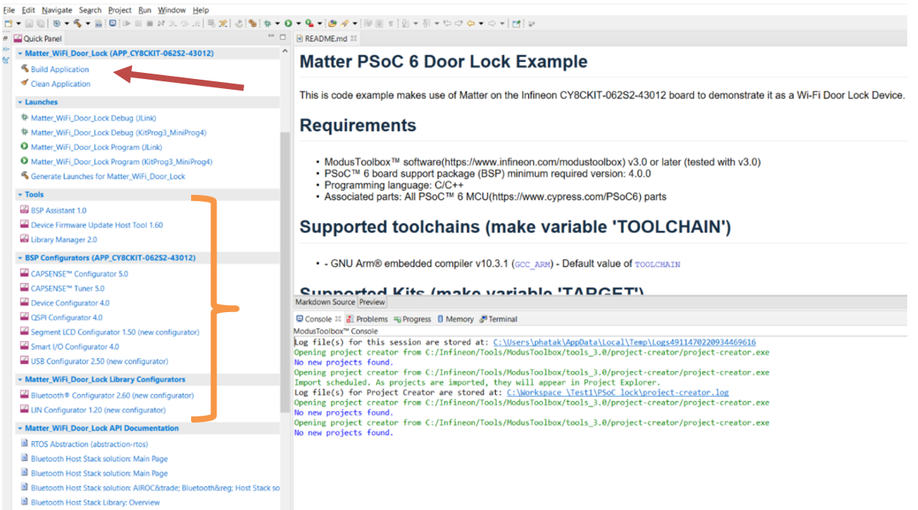This screenshot has height=510, width=918.
Task: Select the Problems tab
Action: 367,319
